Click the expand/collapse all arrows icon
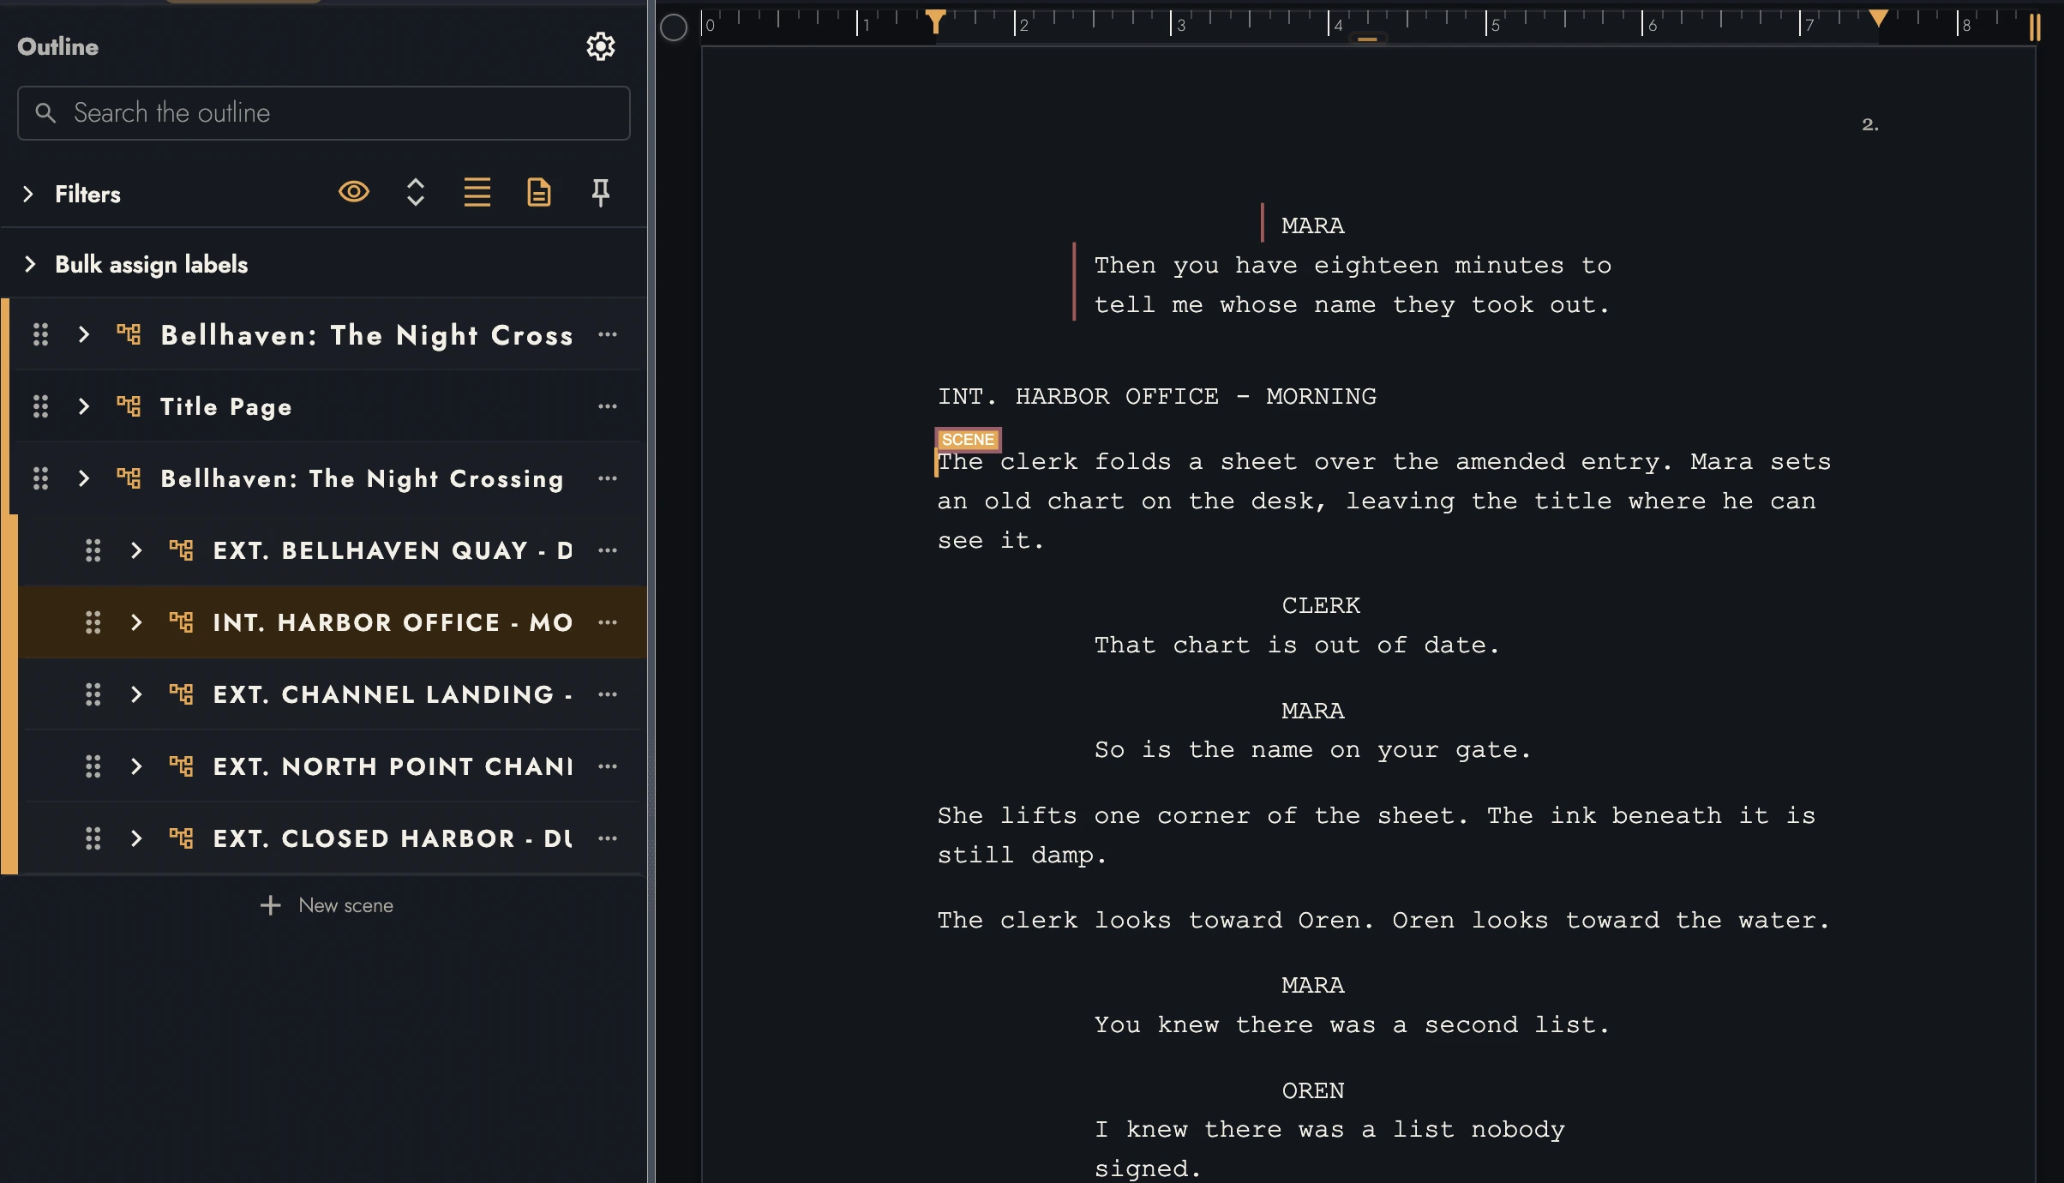This screenshot has height=1183, width=2064. [x=416, y=192]
